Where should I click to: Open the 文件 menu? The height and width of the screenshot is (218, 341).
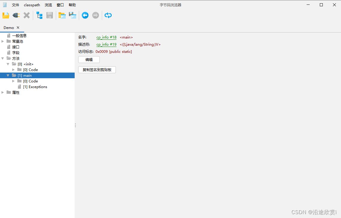coord(16,5)
